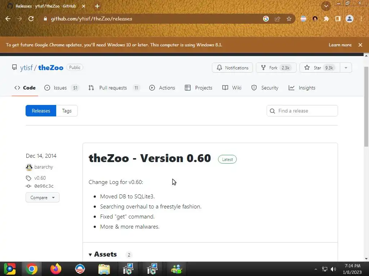Switch to the Tags view
369x276 pixels.
[67, 111]
